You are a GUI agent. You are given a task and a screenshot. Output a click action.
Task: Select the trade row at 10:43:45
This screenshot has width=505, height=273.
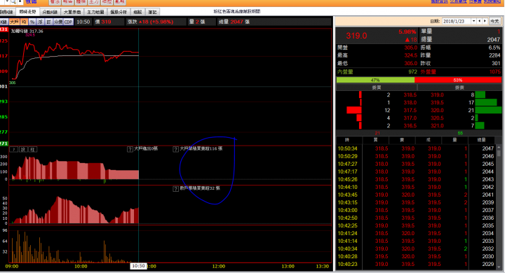pos(416,195)
